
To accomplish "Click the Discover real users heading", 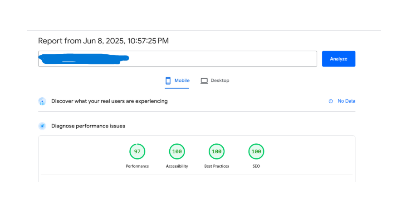I will click(109, 101).
